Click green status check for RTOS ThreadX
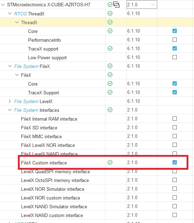 110,14
